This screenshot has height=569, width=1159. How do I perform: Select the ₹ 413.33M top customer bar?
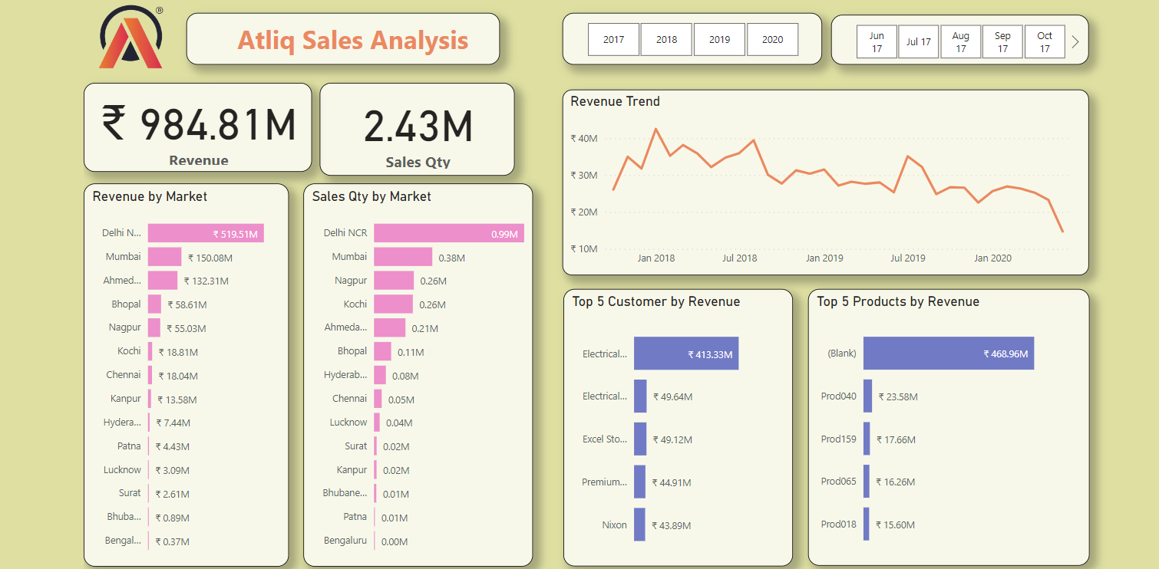tap(685, 354)
